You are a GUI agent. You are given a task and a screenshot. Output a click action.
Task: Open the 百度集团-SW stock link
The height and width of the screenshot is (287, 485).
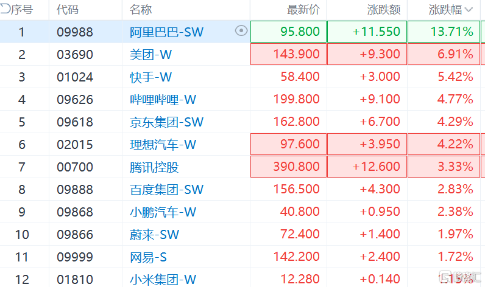(x=166, y=189)
